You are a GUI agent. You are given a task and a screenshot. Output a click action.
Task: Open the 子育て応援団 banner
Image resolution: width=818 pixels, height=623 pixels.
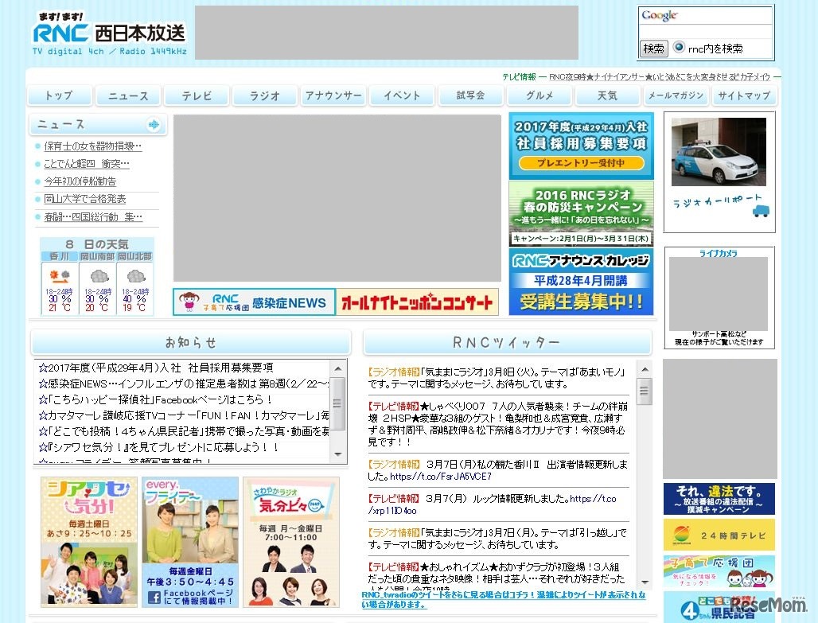[719, 572]
